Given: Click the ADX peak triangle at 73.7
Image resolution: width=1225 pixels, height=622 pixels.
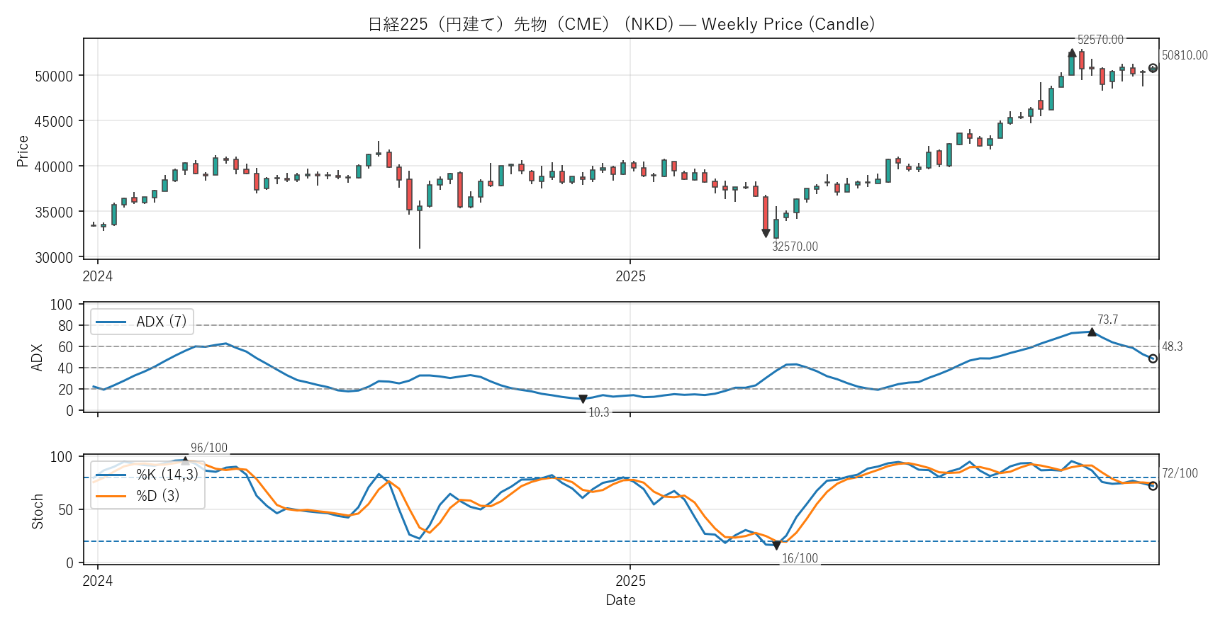Looking at the screenshot, I should tap(1092, 332).
